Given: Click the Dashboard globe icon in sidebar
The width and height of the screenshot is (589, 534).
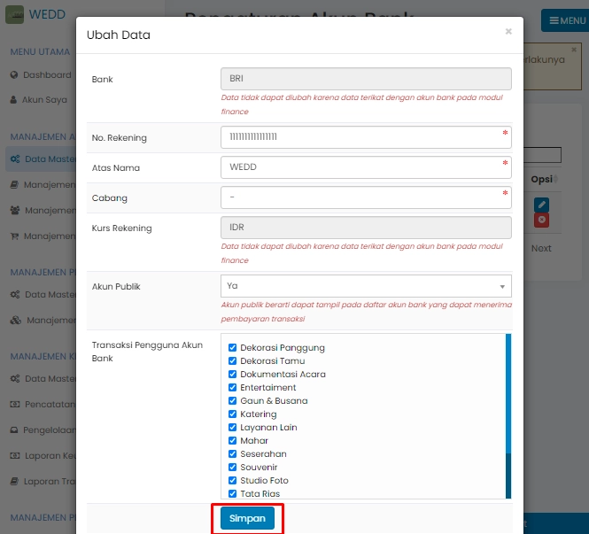Looking at the screenshot, I should point(14,75).
